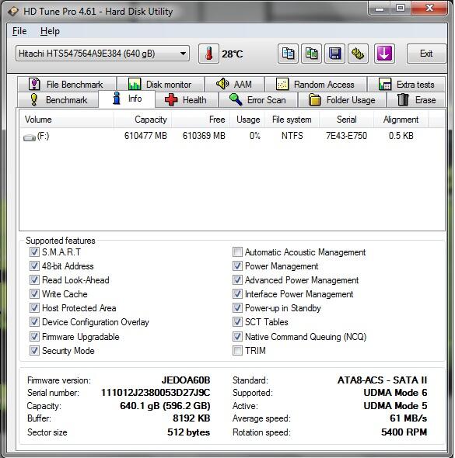Click the 0.5 KB alignment cell
This screenshot has width=455, height=458.
pos(401,136)
